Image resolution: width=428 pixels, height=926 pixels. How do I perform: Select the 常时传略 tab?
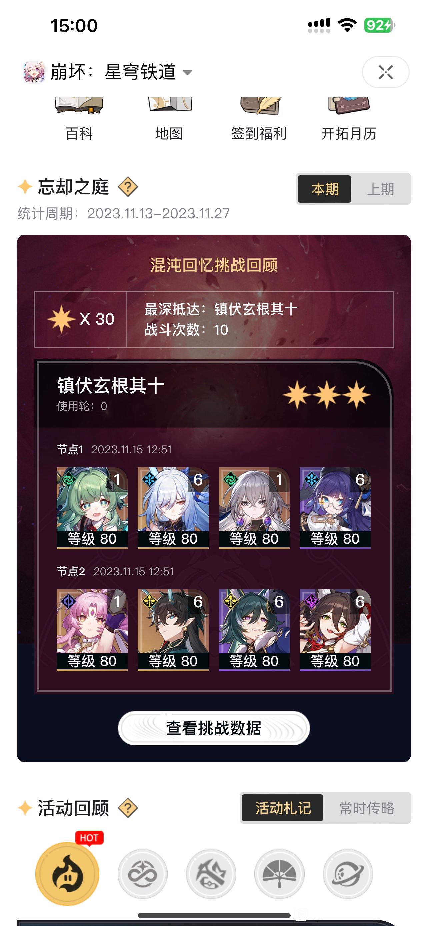(x=367, y=808)
